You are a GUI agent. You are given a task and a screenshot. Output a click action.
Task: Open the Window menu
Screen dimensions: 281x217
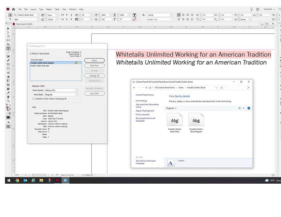click(x=73, y=9)
